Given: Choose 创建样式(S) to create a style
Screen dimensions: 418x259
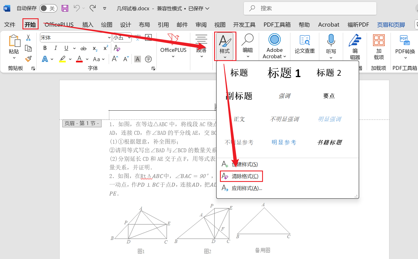Looking at the screenshot, I should click(240, 164).
